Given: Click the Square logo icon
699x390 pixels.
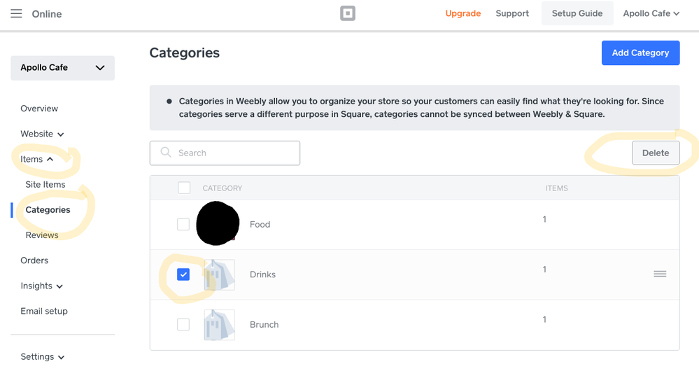Looking at the screenshot, I should (x=348, y=13).
